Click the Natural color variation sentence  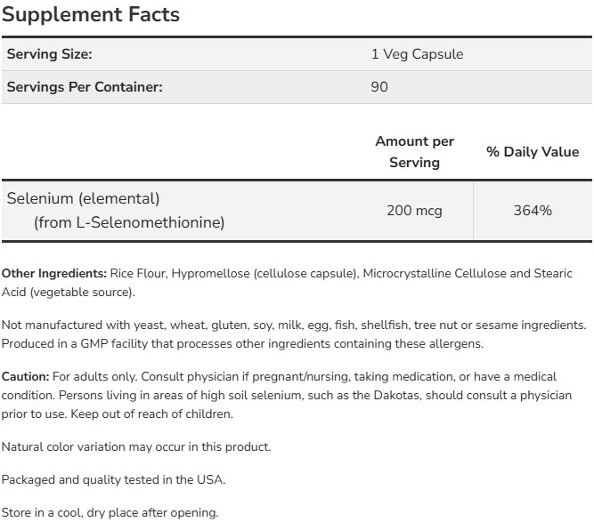click(x=136, y=446)
